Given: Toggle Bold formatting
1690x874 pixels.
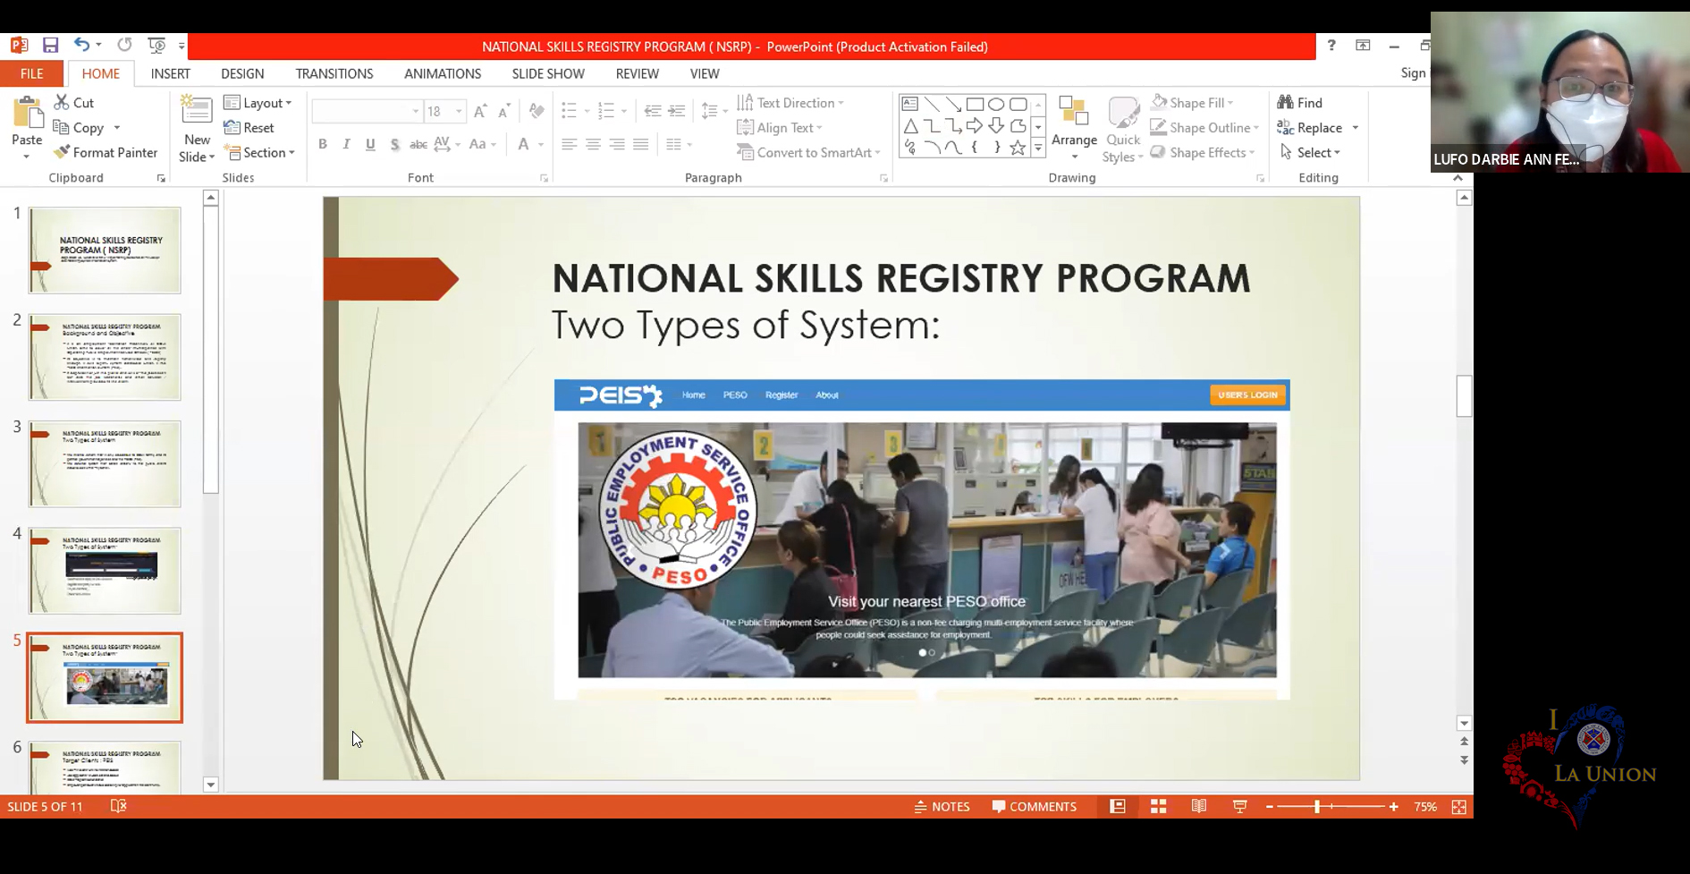Looking at the screenshot, I should coord(323,144).
